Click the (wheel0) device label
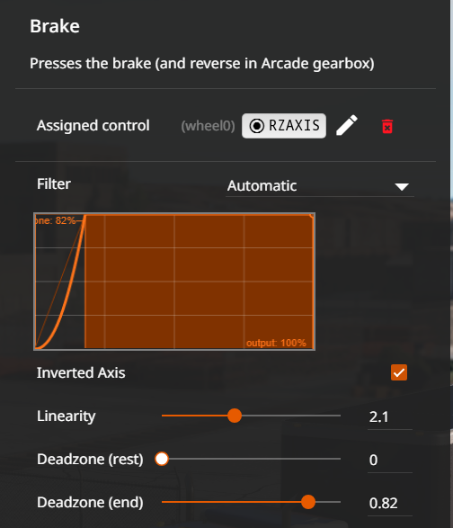This screenshot has height=528, width=453. coord(208,126)
